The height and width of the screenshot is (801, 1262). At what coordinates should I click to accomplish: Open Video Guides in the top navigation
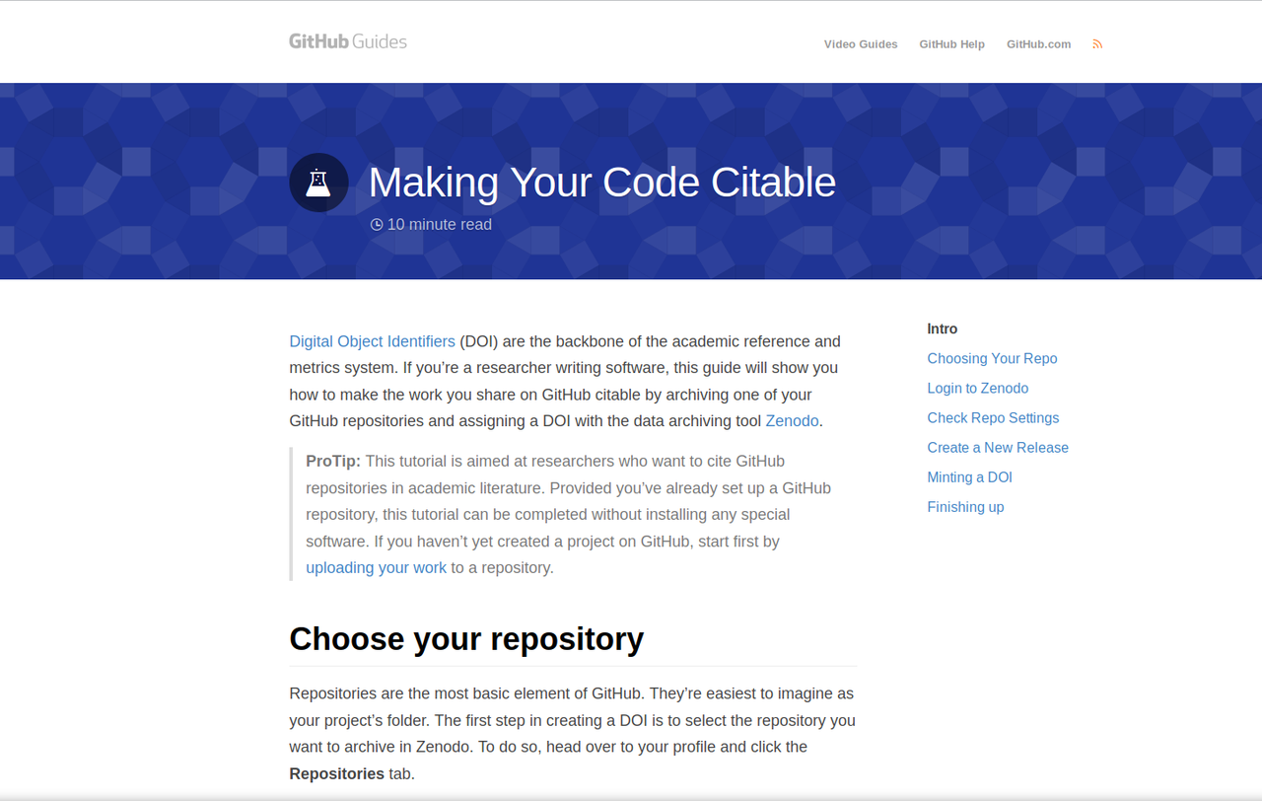[x=861, y=44]
